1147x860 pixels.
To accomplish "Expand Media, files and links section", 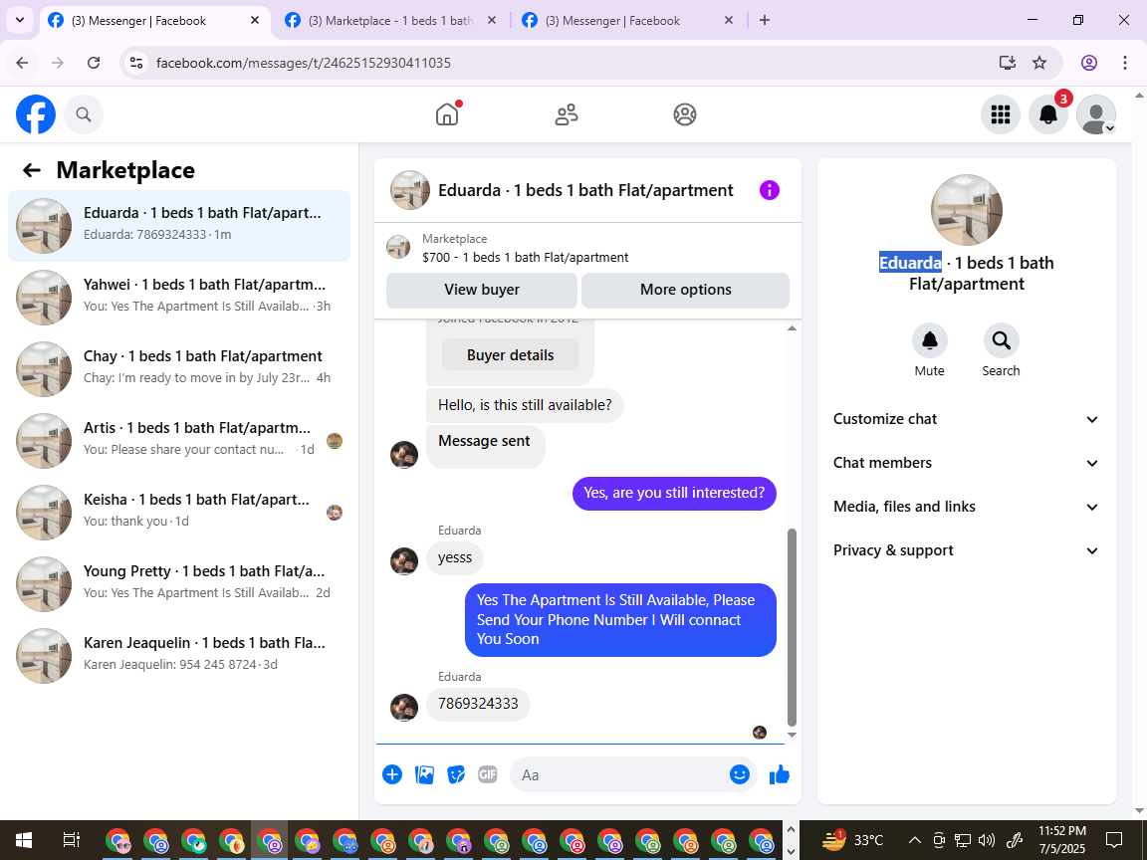I will click(967, 507).
